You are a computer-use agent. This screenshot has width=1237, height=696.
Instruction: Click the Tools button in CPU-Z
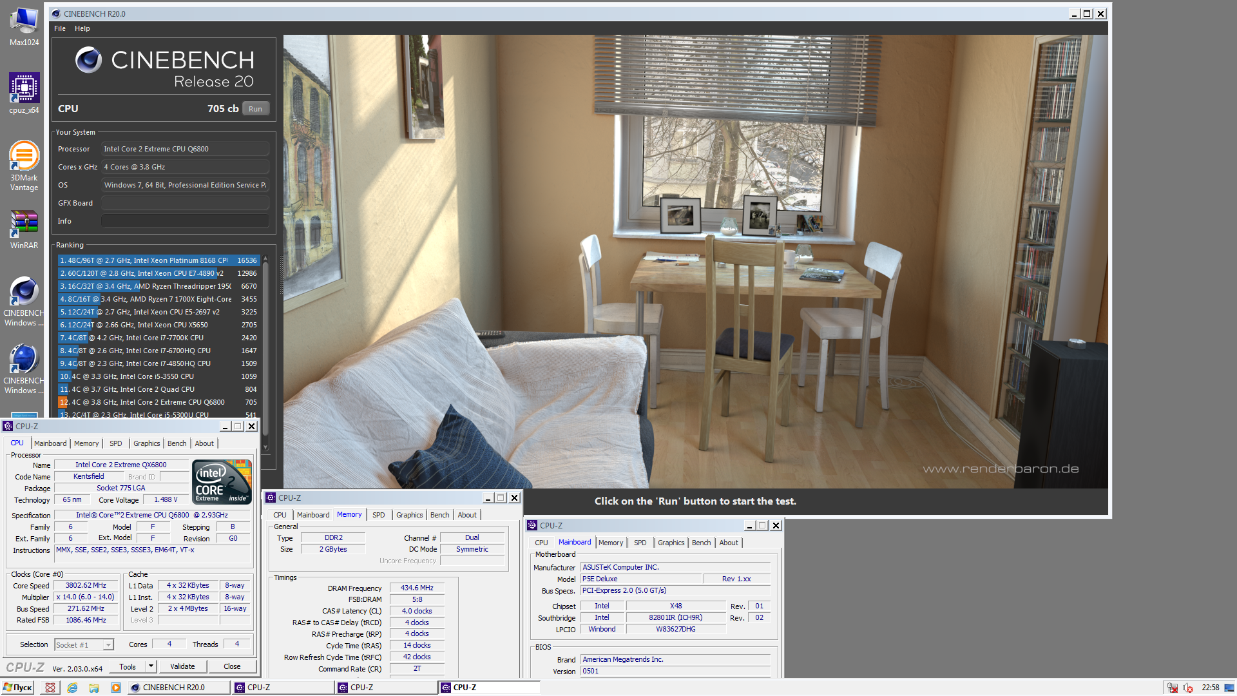pos(128,666)
